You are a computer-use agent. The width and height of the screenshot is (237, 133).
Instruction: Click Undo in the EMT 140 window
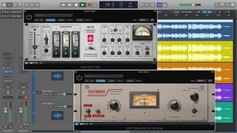pyautogui.click(x=80, y=20)
